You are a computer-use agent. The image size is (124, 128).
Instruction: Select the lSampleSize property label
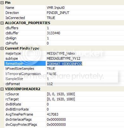click(14, 79)
